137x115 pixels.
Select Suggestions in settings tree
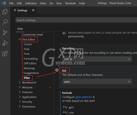point(32,73)
